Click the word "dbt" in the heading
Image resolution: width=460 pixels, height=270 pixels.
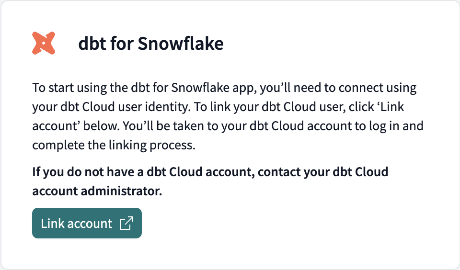tap(89, 44)
